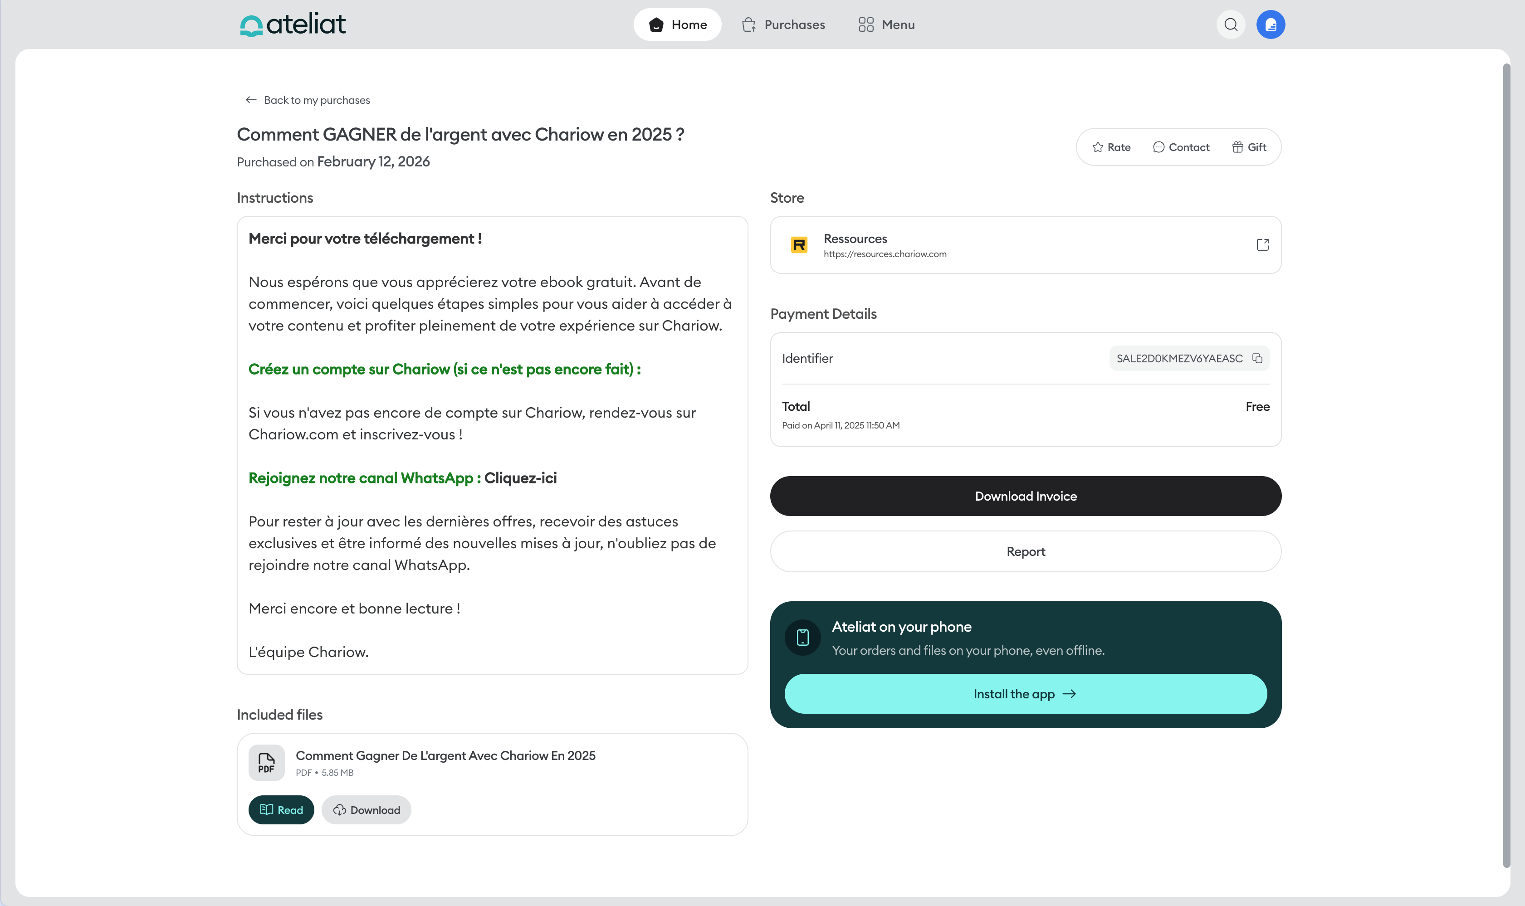This screenshot has height=906, width=1525.
Task: Click the PDF file icon
Action: coord(266,763)
